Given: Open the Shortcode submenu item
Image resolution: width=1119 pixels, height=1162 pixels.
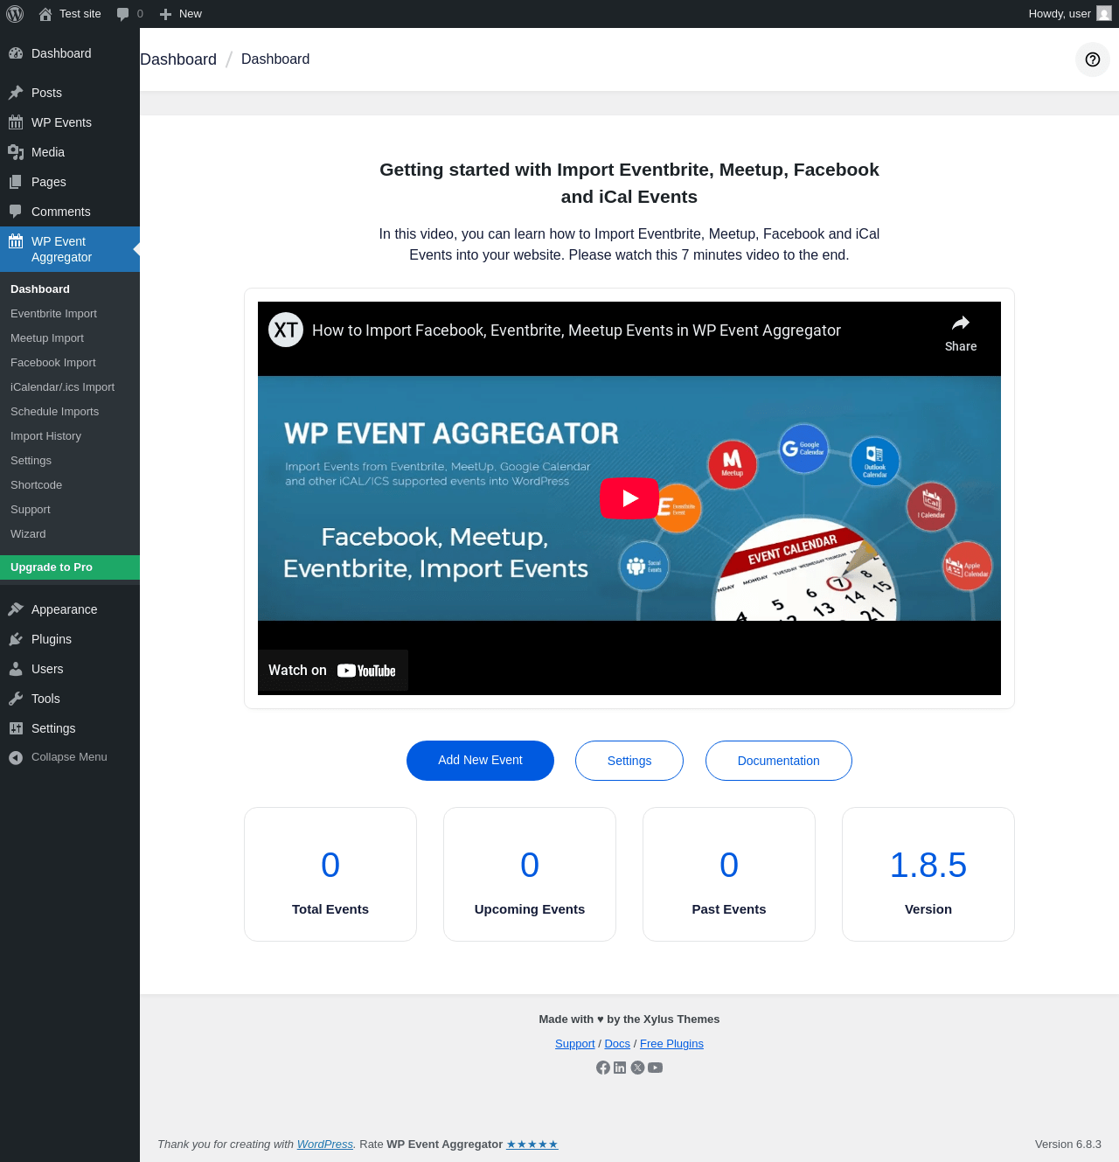Looking at the screenshot, I should click(x=70, y=485).
